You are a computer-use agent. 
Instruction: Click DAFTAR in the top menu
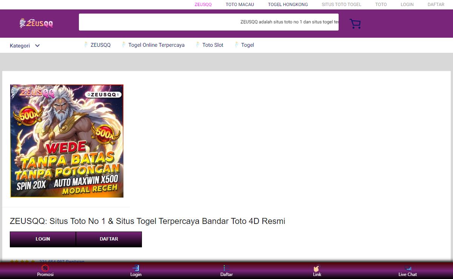tap(436, 5)
